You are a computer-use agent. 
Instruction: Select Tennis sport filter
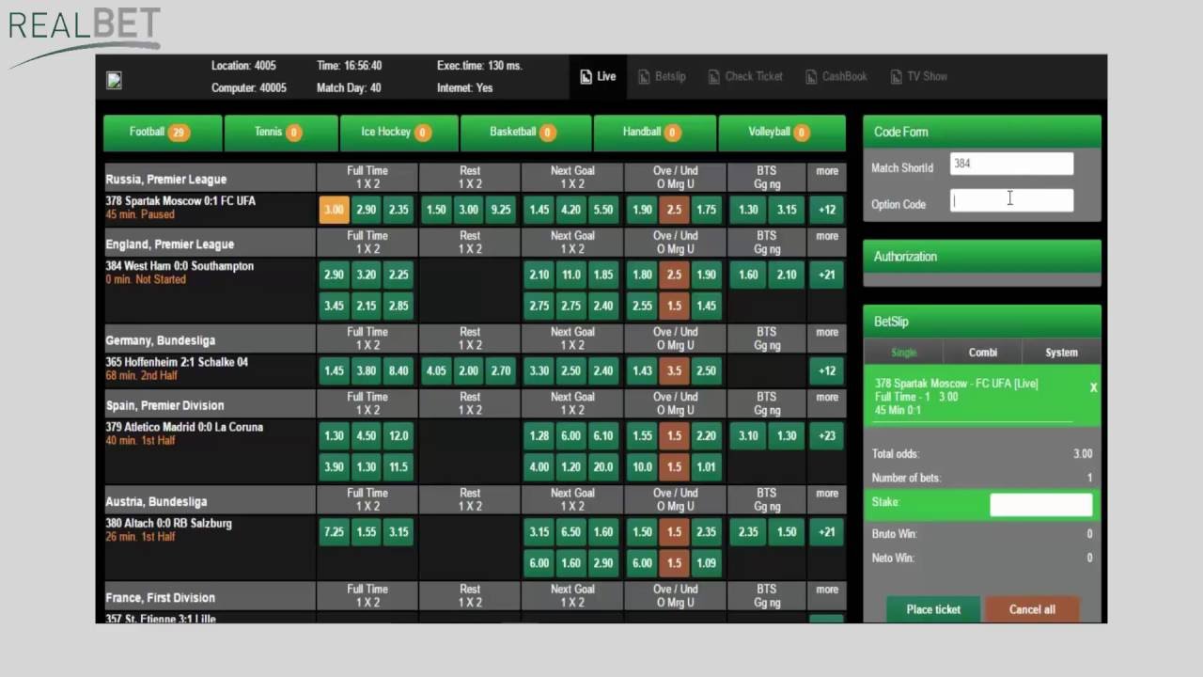coord(281,133)
